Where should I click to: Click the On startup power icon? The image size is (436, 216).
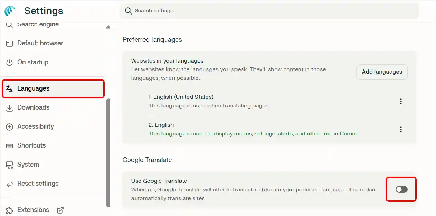coord(10,62)
